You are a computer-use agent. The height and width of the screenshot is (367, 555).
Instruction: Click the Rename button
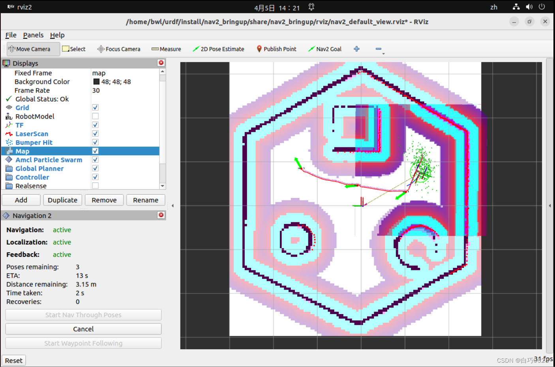tap(146, 200)
